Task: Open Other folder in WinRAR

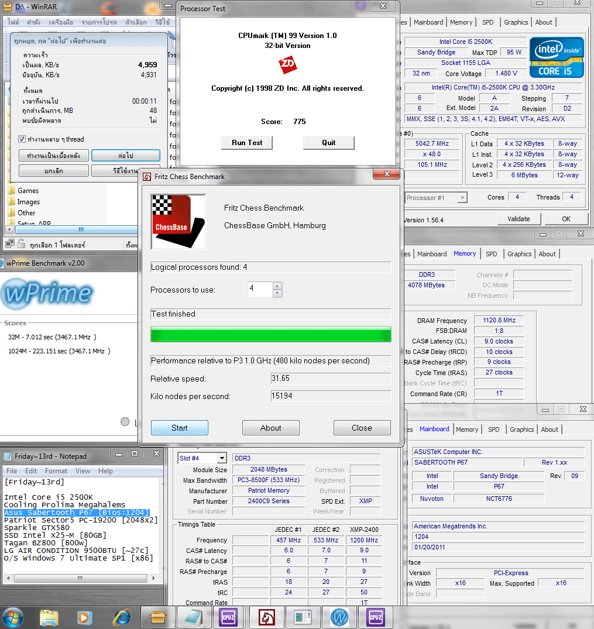Action: (x=26, y=213)
